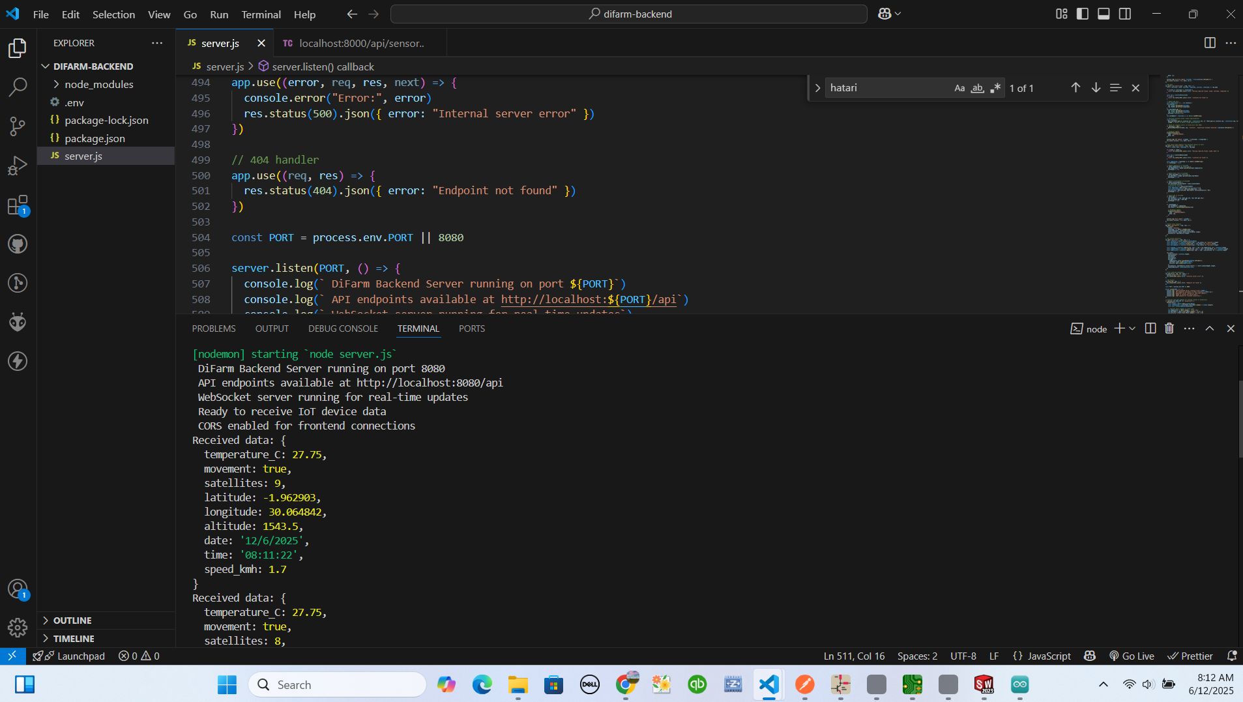Click Prettier in status bar

point(1190,656)
